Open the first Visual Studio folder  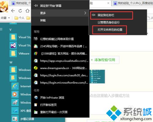click(x=21, y=37)
